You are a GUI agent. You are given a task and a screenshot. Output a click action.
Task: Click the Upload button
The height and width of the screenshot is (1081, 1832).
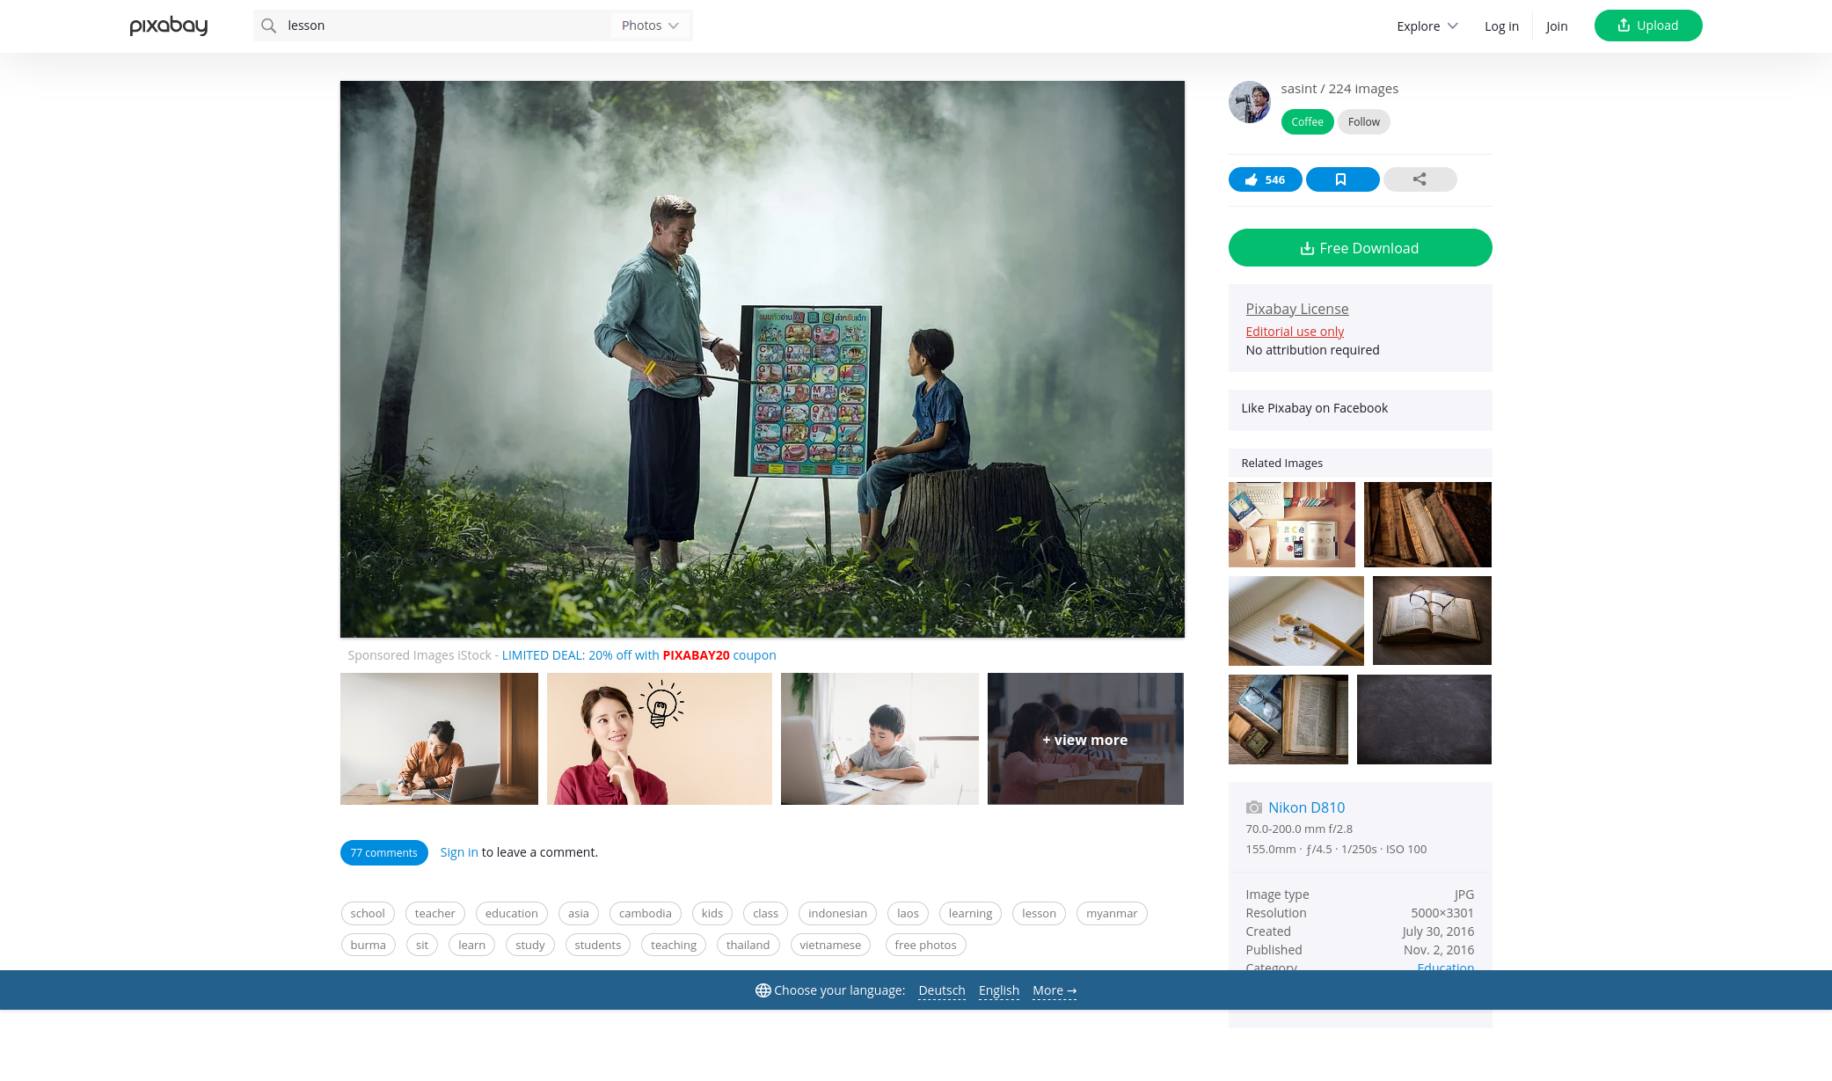click(1648, 26)
